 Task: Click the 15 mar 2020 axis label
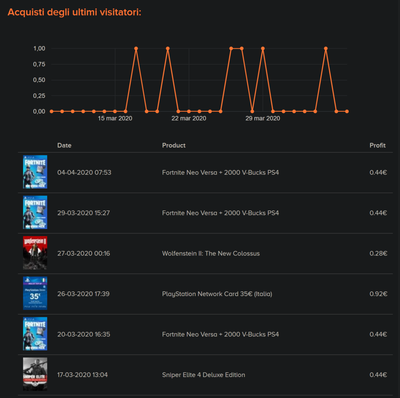pos(115,118)
